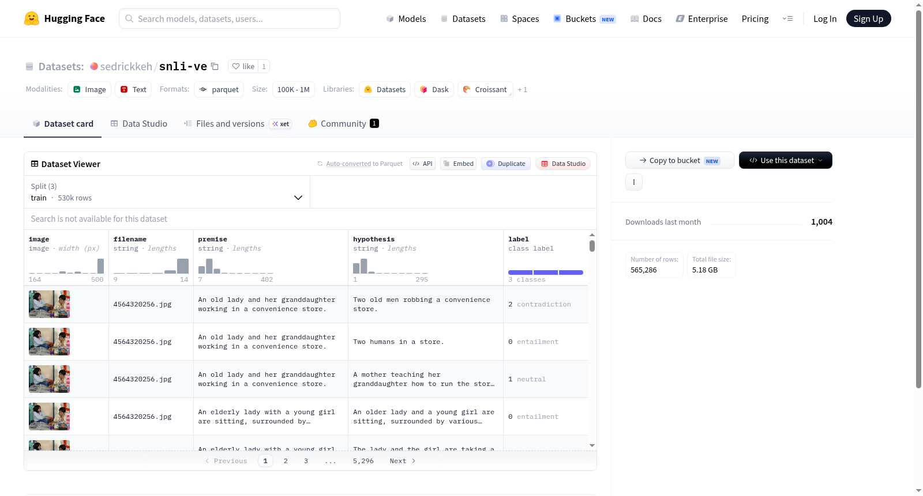Jump to last page 5,296
This screenshot has width=923, height=496.
point(363,461)
